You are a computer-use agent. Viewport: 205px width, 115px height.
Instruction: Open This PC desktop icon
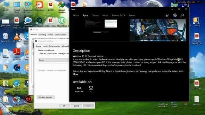point(6,6)
